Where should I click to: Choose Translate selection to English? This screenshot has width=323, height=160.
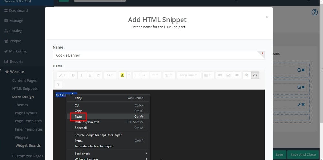(108, 146)
